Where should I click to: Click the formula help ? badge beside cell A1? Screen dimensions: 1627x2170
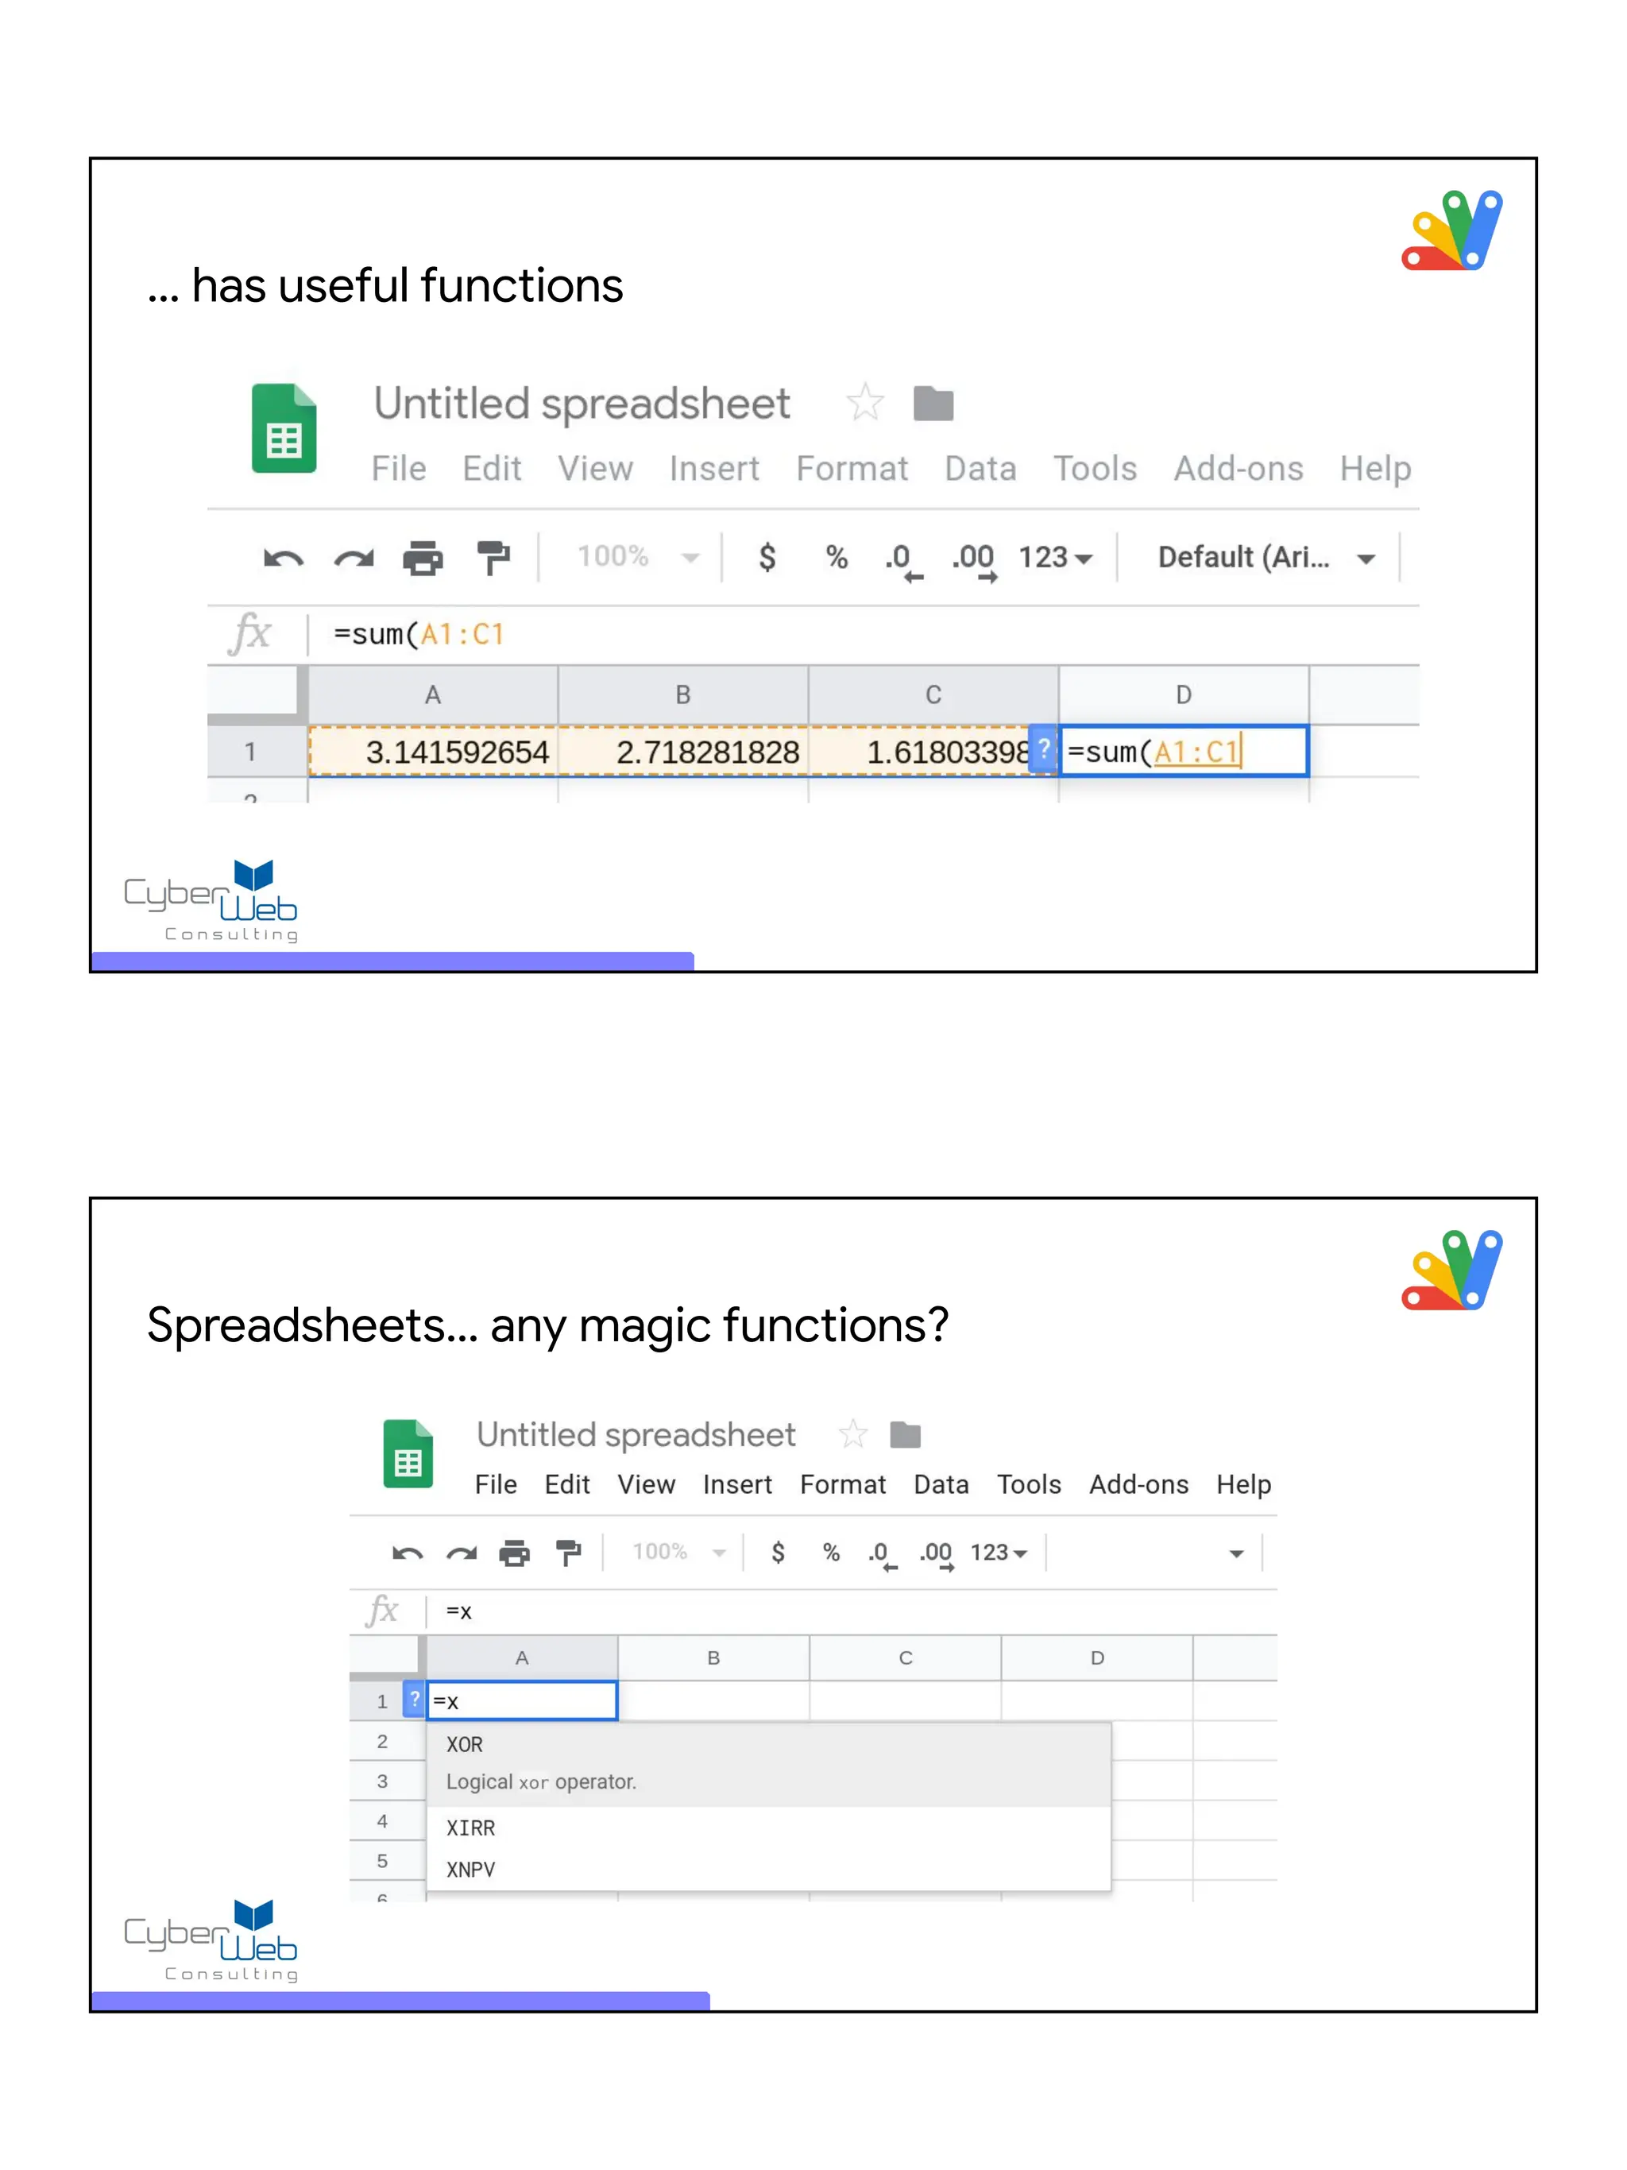pos(414,1699)
